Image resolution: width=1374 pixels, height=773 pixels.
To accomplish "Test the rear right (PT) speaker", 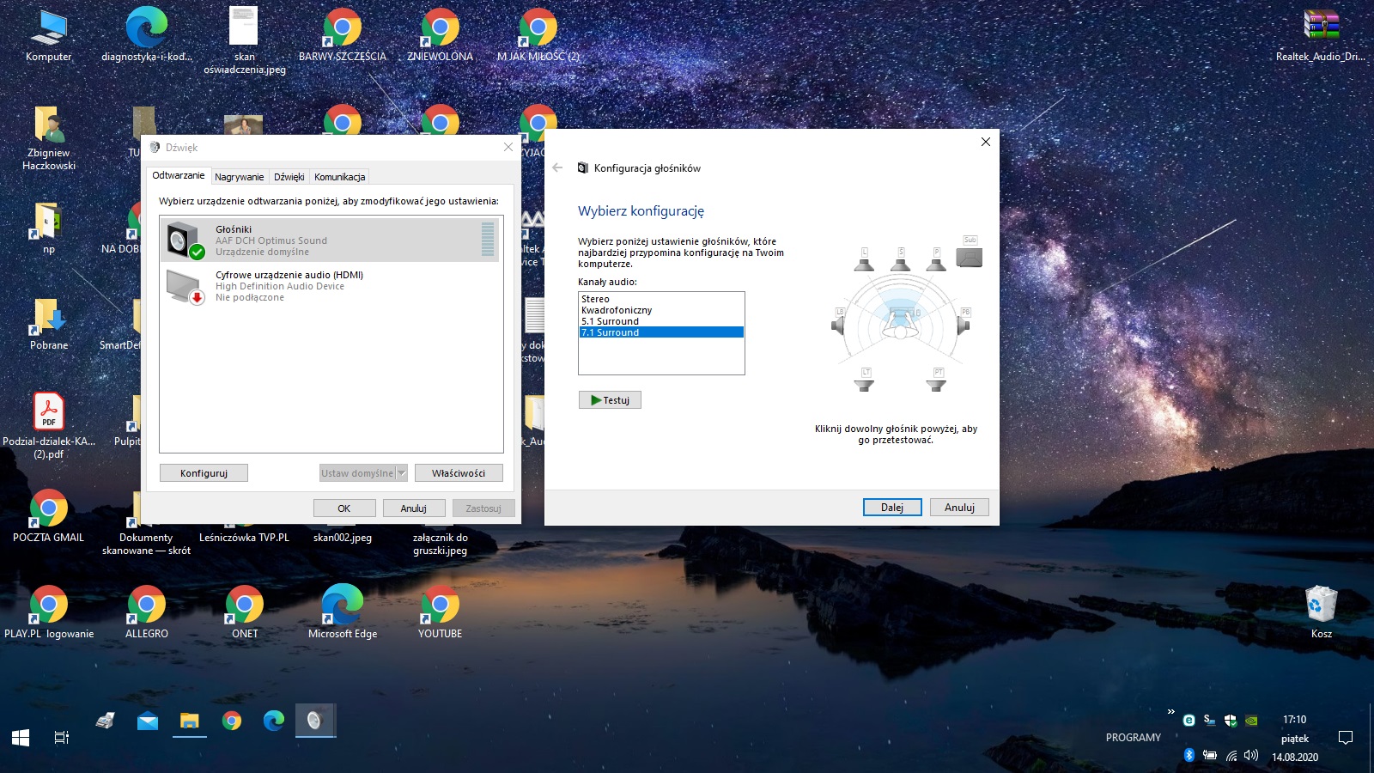I will coord(937,380).
